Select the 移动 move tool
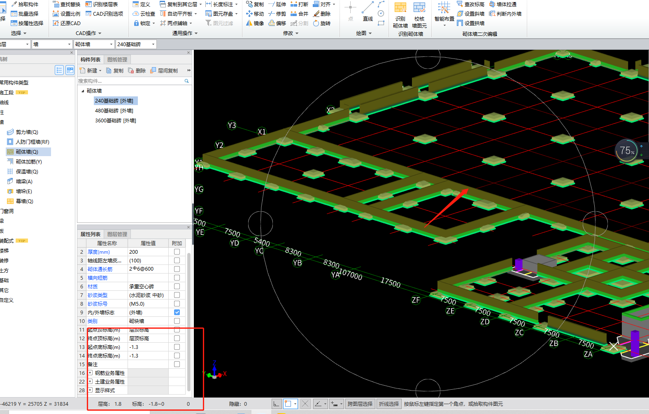Viewport: 649px width, 414px height. (255, 14)
